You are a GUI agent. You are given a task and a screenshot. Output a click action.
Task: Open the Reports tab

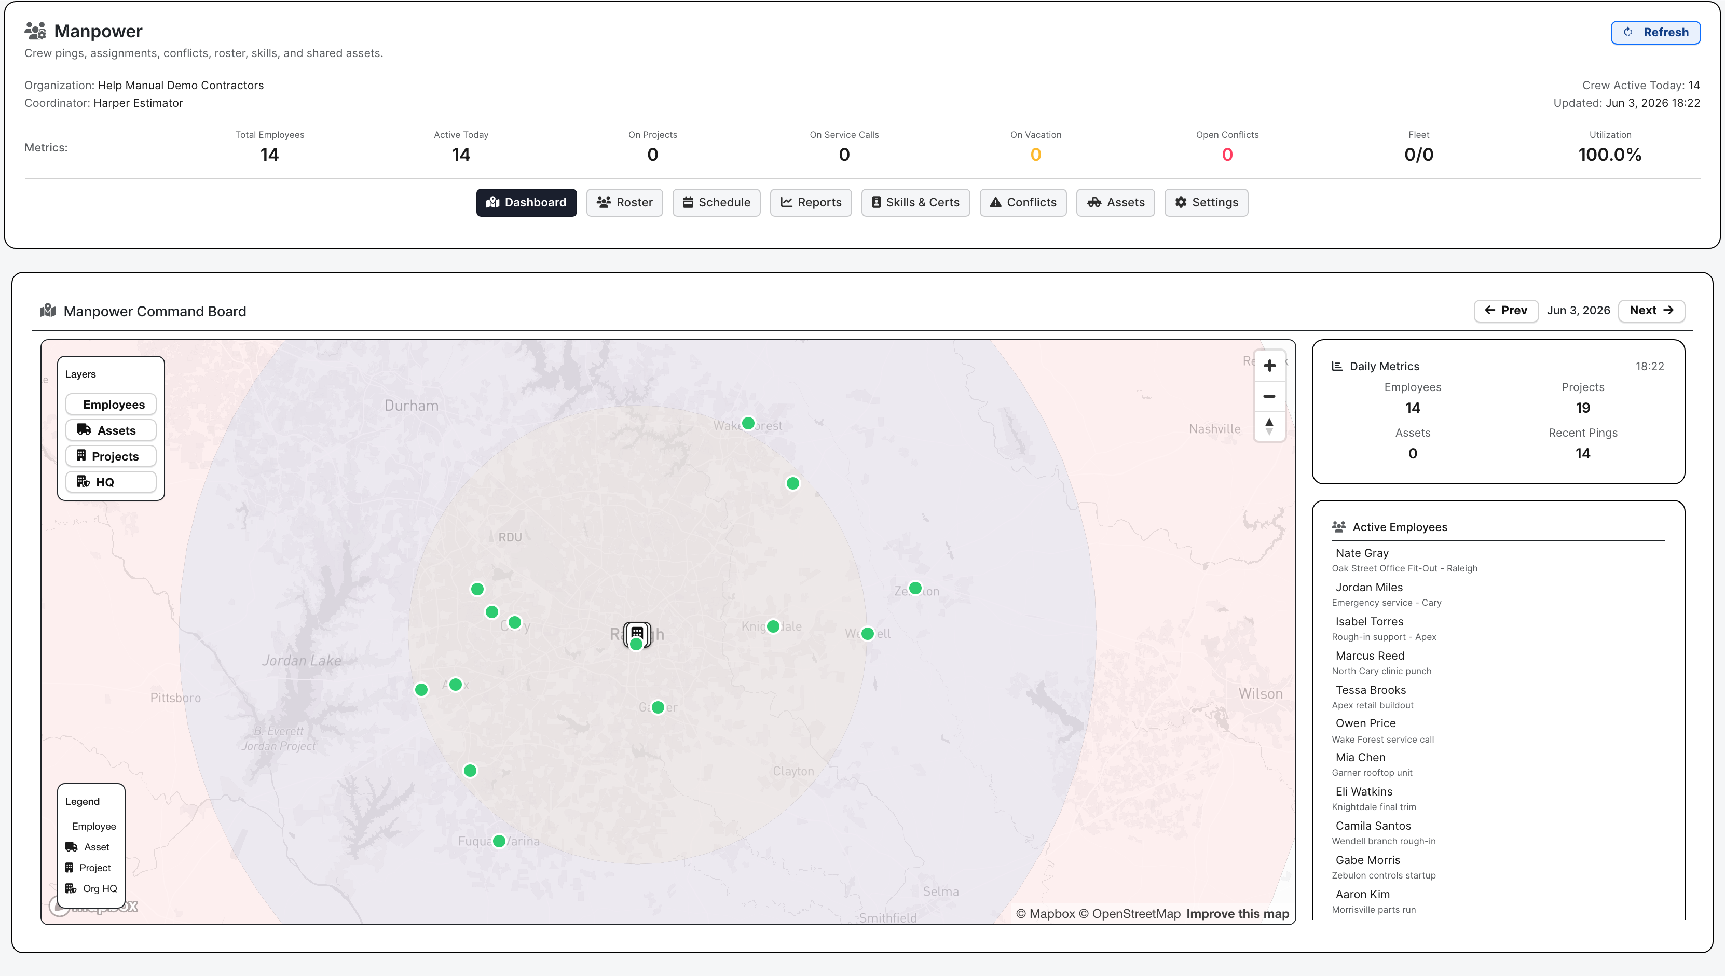811,202
